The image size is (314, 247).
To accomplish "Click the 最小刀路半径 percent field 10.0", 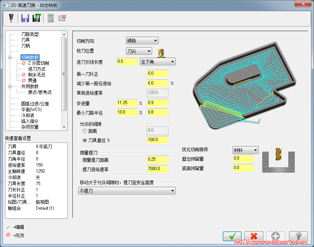I will coord(127,112).
